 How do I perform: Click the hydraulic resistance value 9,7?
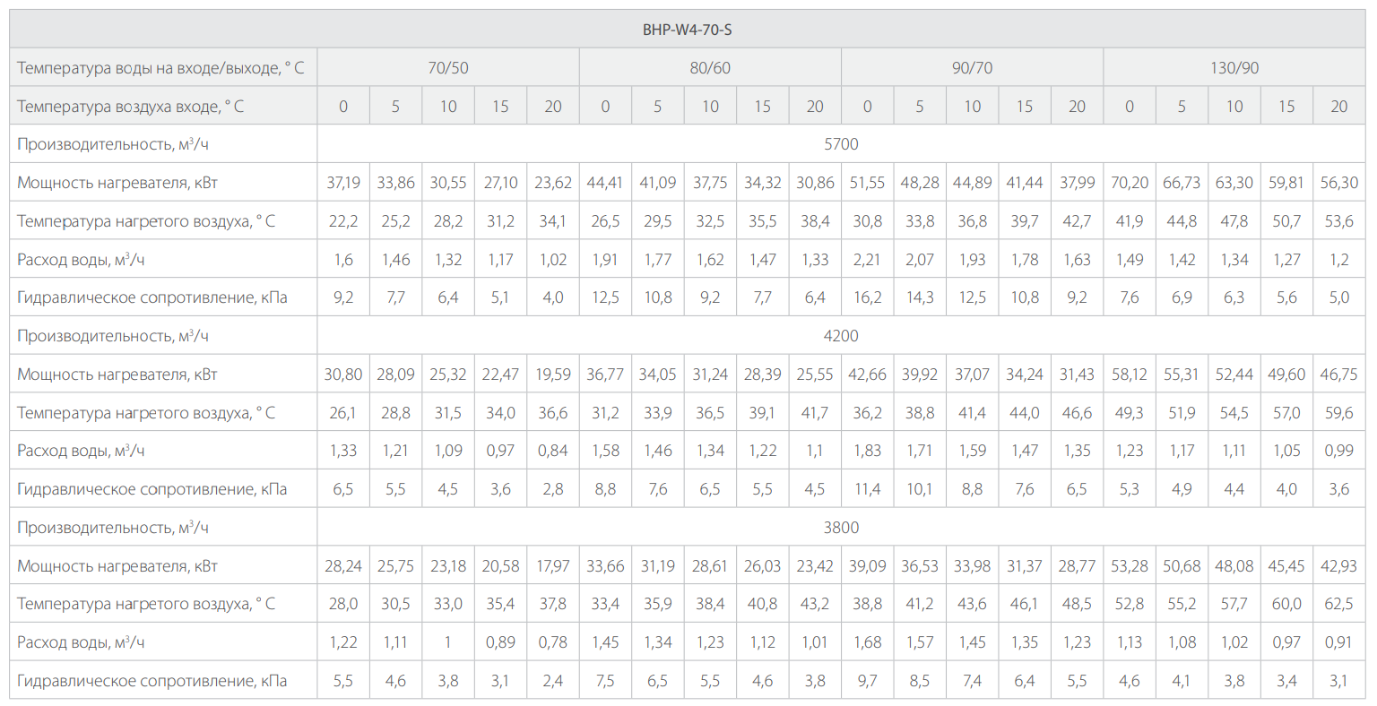coord(867,681)
